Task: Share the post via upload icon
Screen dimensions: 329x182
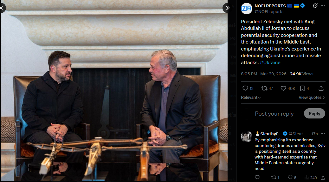Action: point(321,89)
